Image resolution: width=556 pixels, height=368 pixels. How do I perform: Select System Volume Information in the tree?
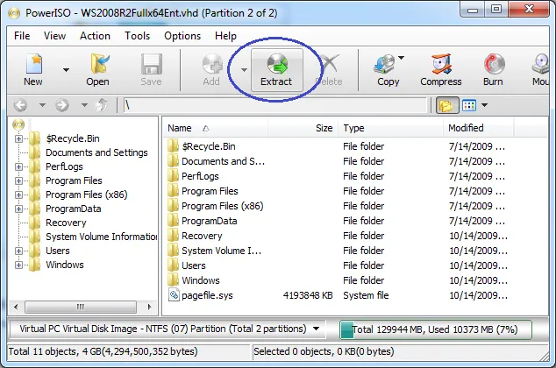[102, 237]
